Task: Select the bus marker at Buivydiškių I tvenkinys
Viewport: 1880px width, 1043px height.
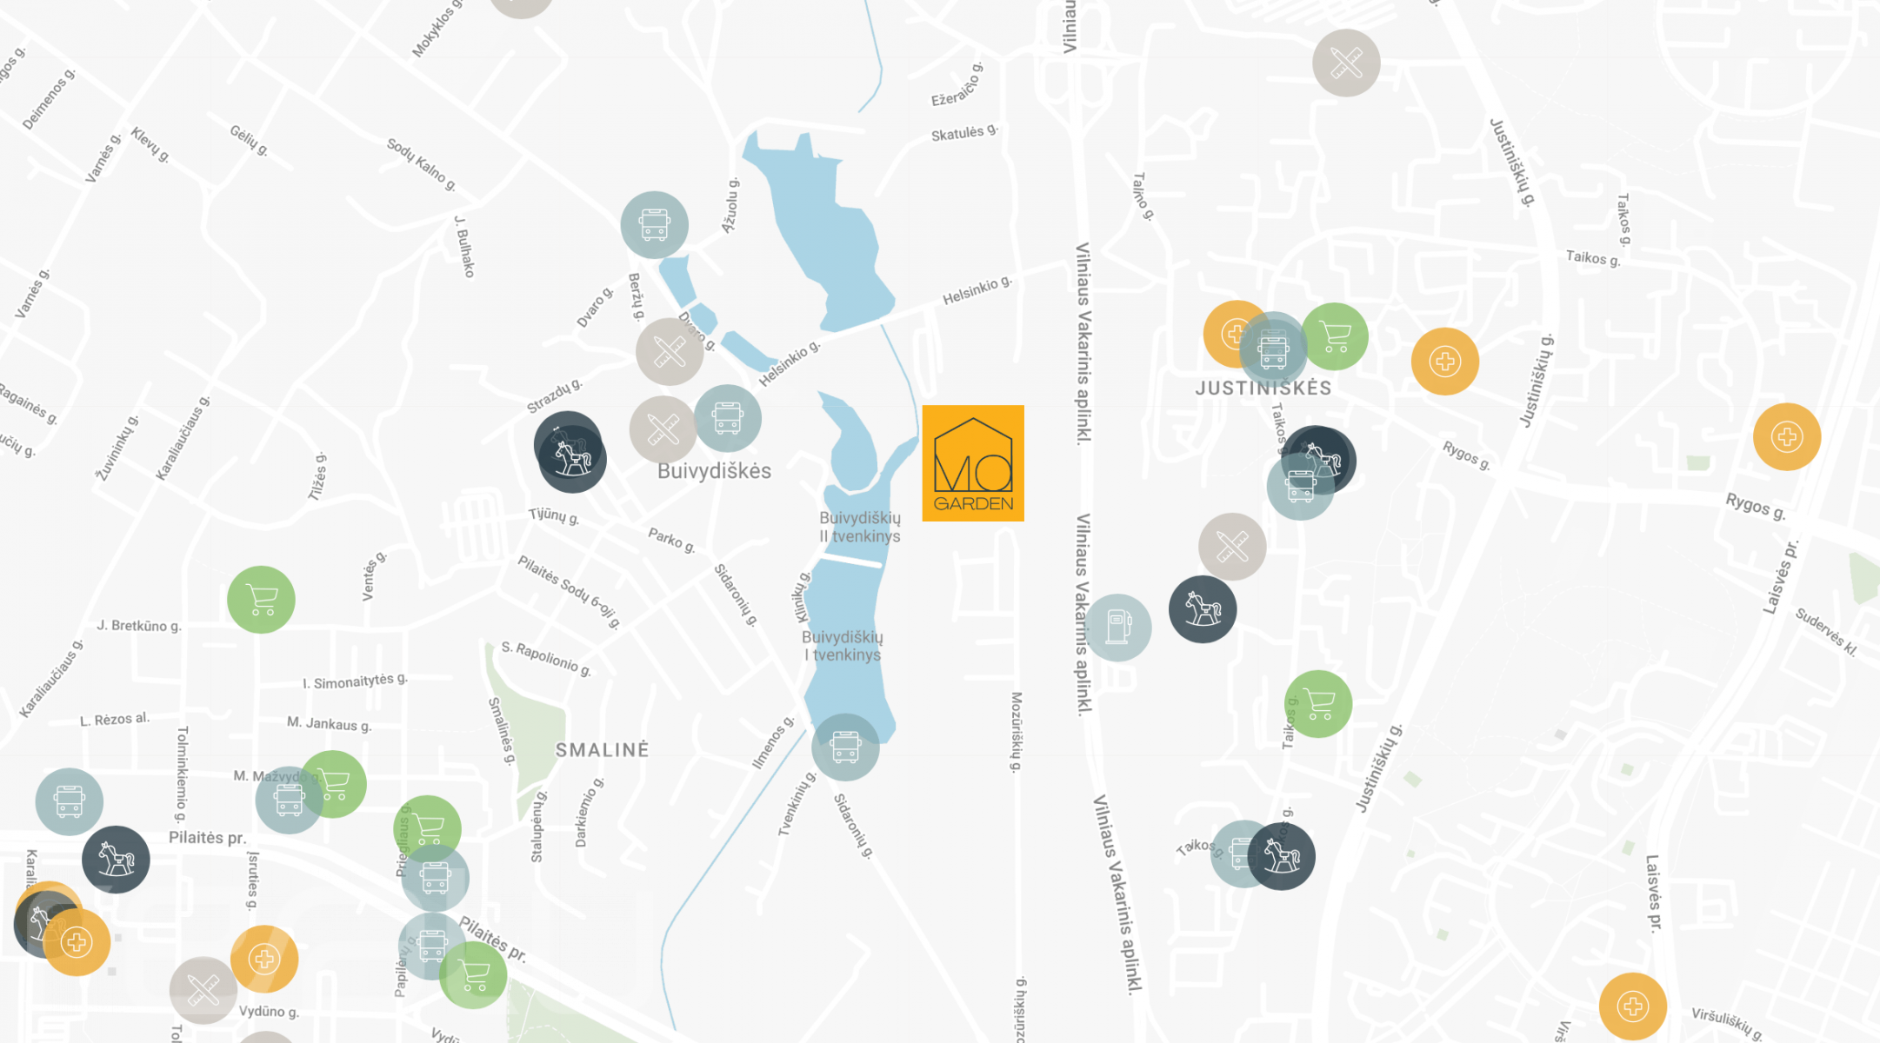Action: click(845, 747)
